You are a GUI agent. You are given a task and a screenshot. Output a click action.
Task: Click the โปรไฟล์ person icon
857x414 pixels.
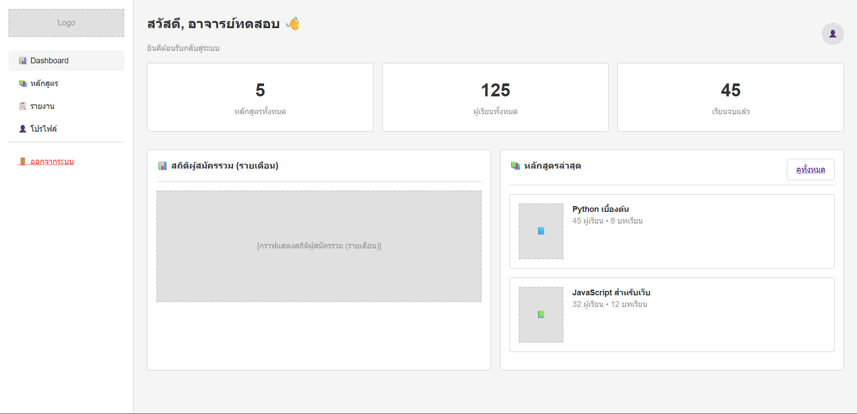click(21, 128)
